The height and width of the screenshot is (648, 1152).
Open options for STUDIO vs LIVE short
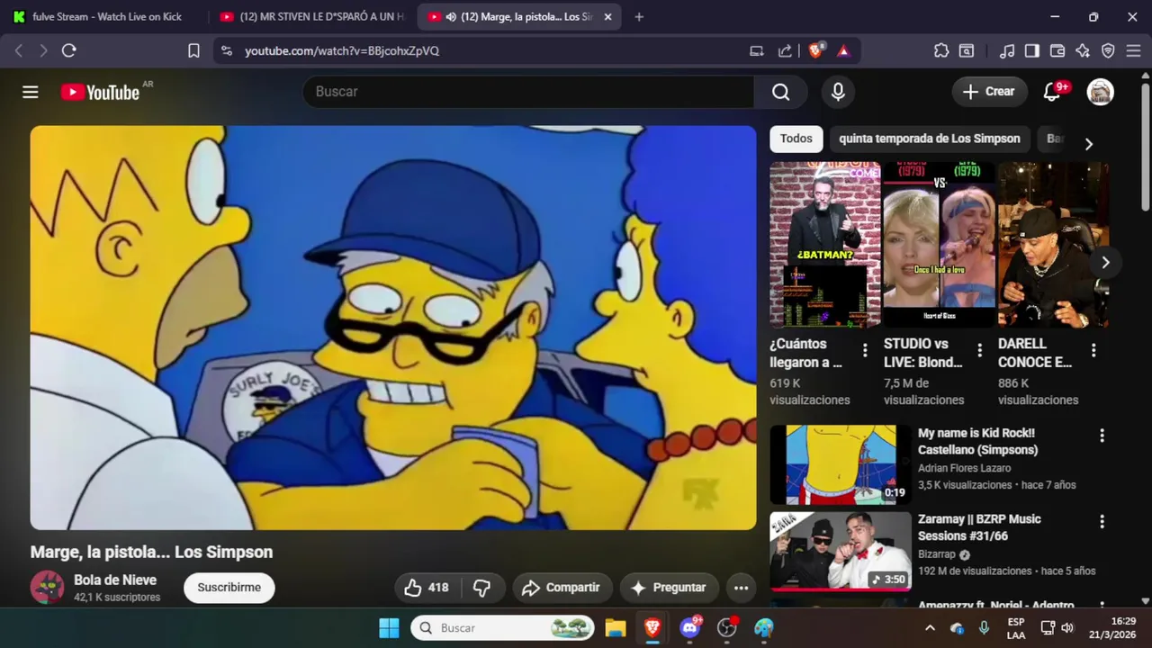[979, 350]
